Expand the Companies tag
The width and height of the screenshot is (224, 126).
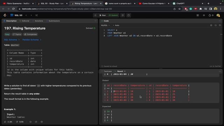click(30, 34)
